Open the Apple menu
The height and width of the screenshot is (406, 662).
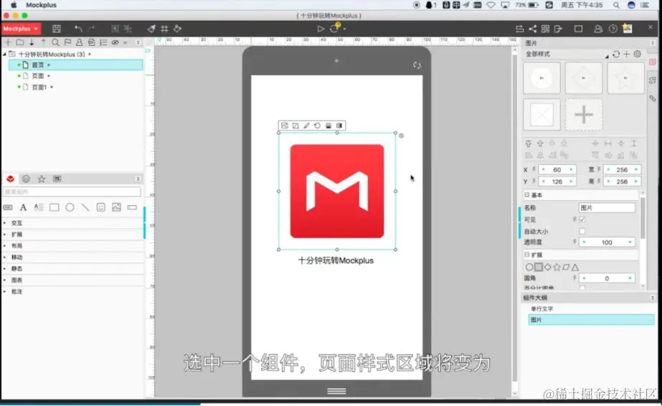click(x=14, y=5)
